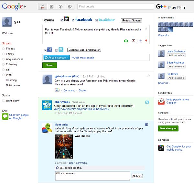Image resolution: width=194 pixels, height=184 pixels.
Task: Open SharkWeek profile avatar
Action: click(x=47, y=105)
